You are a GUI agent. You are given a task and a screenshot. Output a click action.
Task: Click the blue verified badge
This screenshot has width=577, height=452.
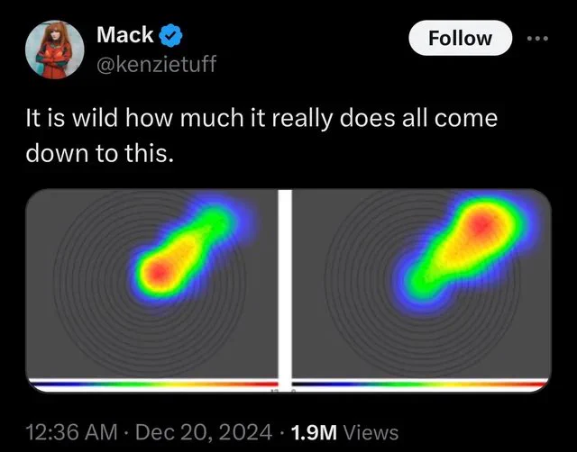point(170,35)
